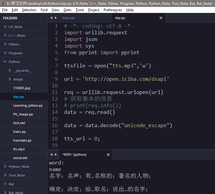This screenshot has width=215, height=194.
Task: Go to next tab in the REPL pane
Action: (56, 155)
